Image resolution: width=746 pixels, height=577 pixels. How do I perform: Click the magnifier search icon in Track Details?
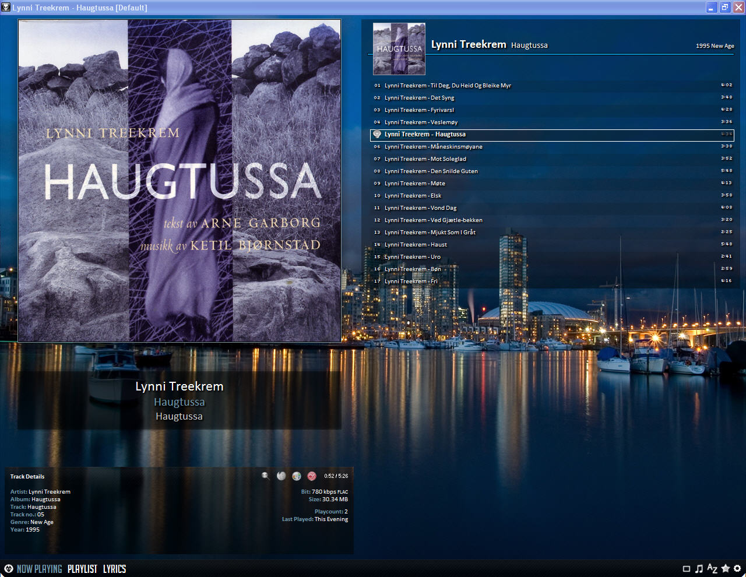(265, 476)
